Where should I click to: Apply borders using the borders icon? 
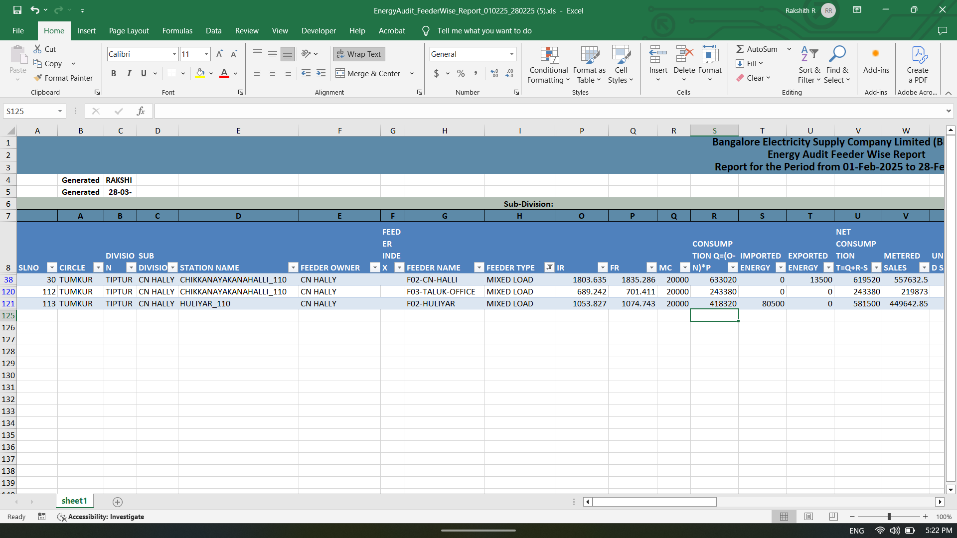coord(172,73)
